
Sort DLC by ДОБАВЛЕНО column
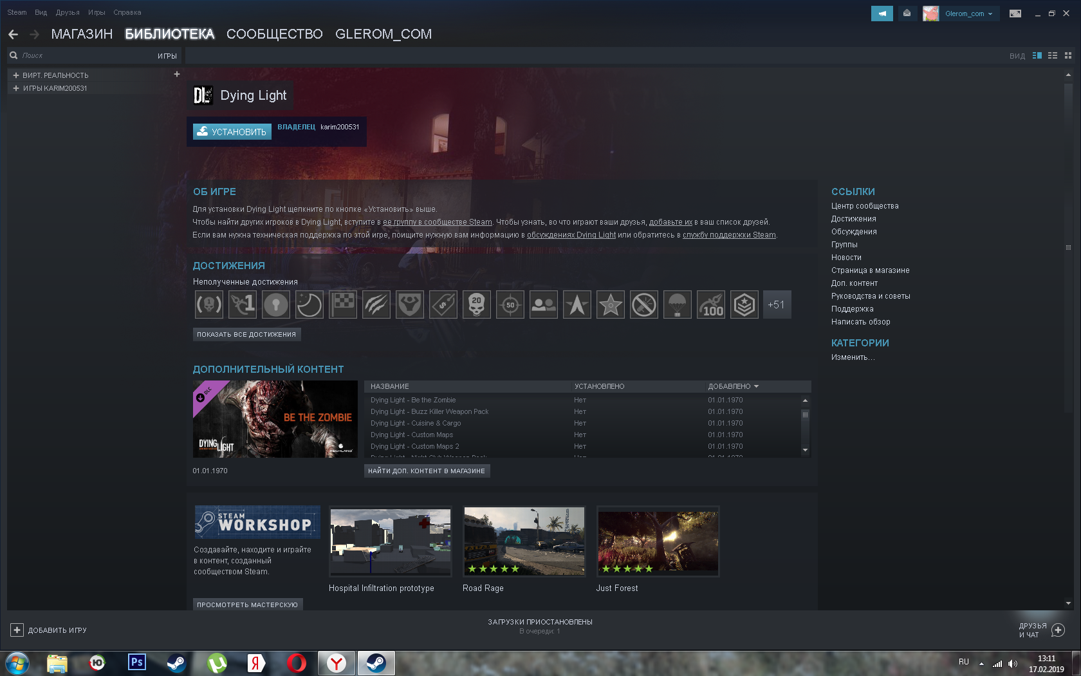pos(734,386)
